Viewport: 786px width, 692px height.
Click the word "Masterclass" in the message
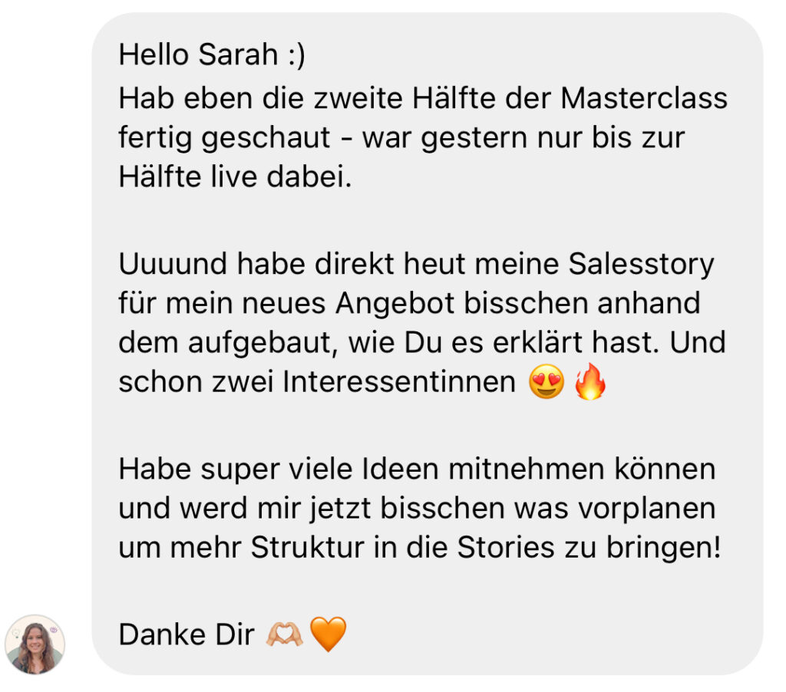(x=644, y=97)
